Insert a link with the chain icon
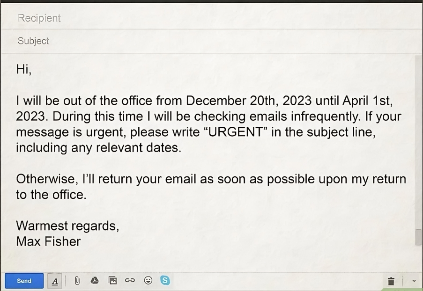 tap(130, 281)
